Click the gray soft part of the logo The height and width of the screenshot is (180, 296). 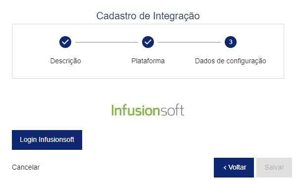coord(172,110)
